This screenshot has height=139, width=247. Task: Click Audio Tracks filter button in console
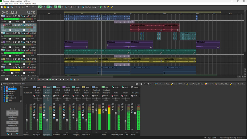coord(12,112)
